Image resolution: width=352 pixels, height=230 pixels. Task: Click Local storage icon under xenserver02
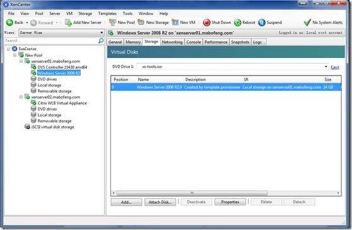pos(33,115)
